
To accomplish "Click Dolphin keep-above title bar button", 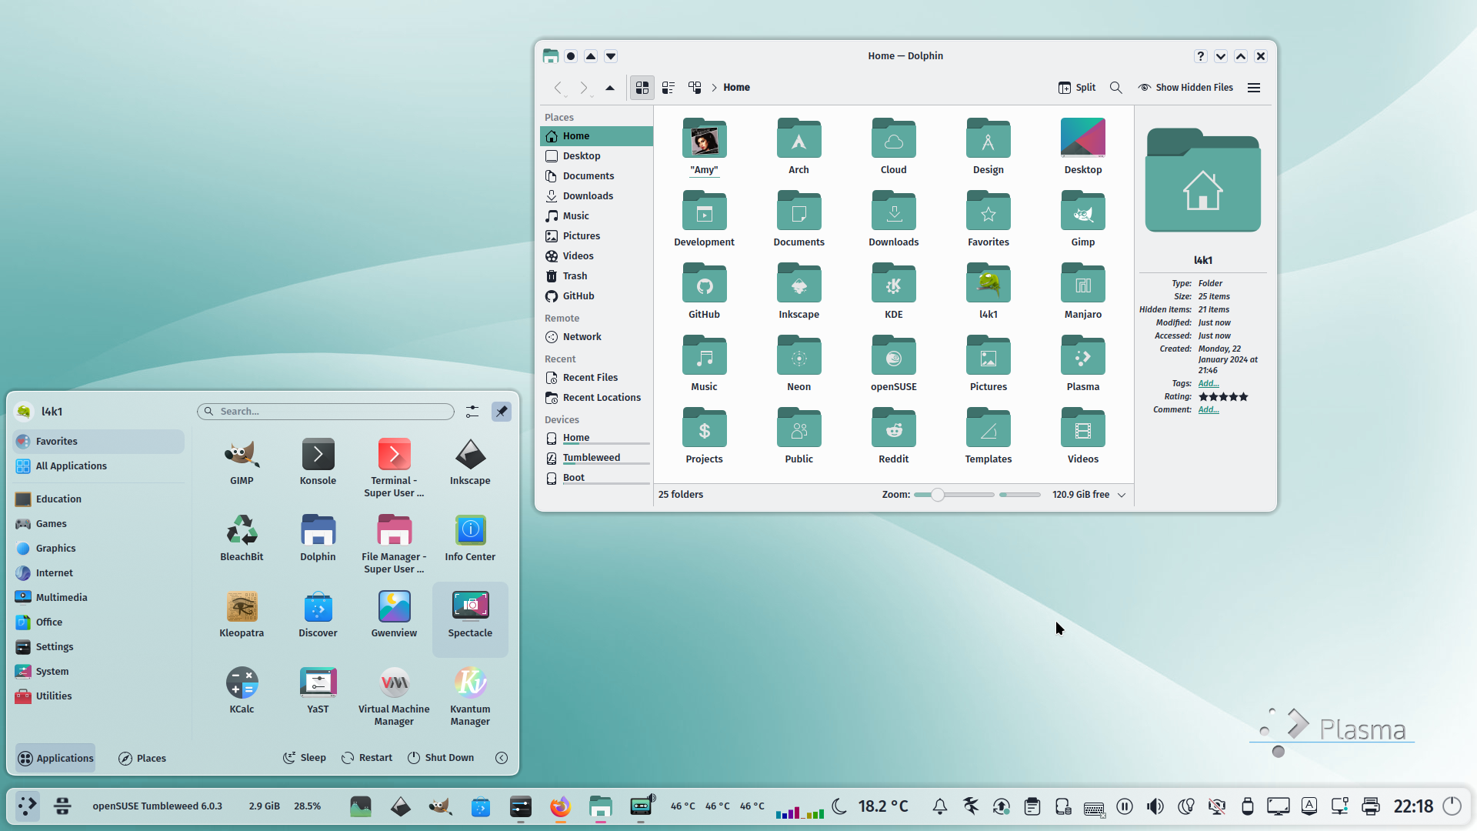I will 591,56.
